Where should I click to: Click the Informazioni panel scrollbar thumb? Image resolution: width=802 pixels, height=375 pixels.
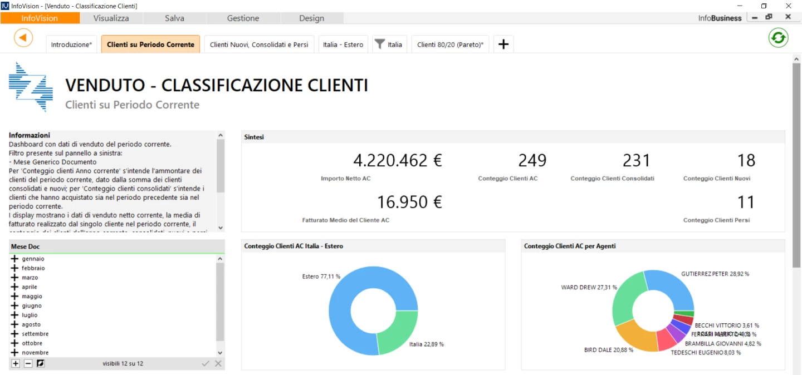(x=221, y=166)
